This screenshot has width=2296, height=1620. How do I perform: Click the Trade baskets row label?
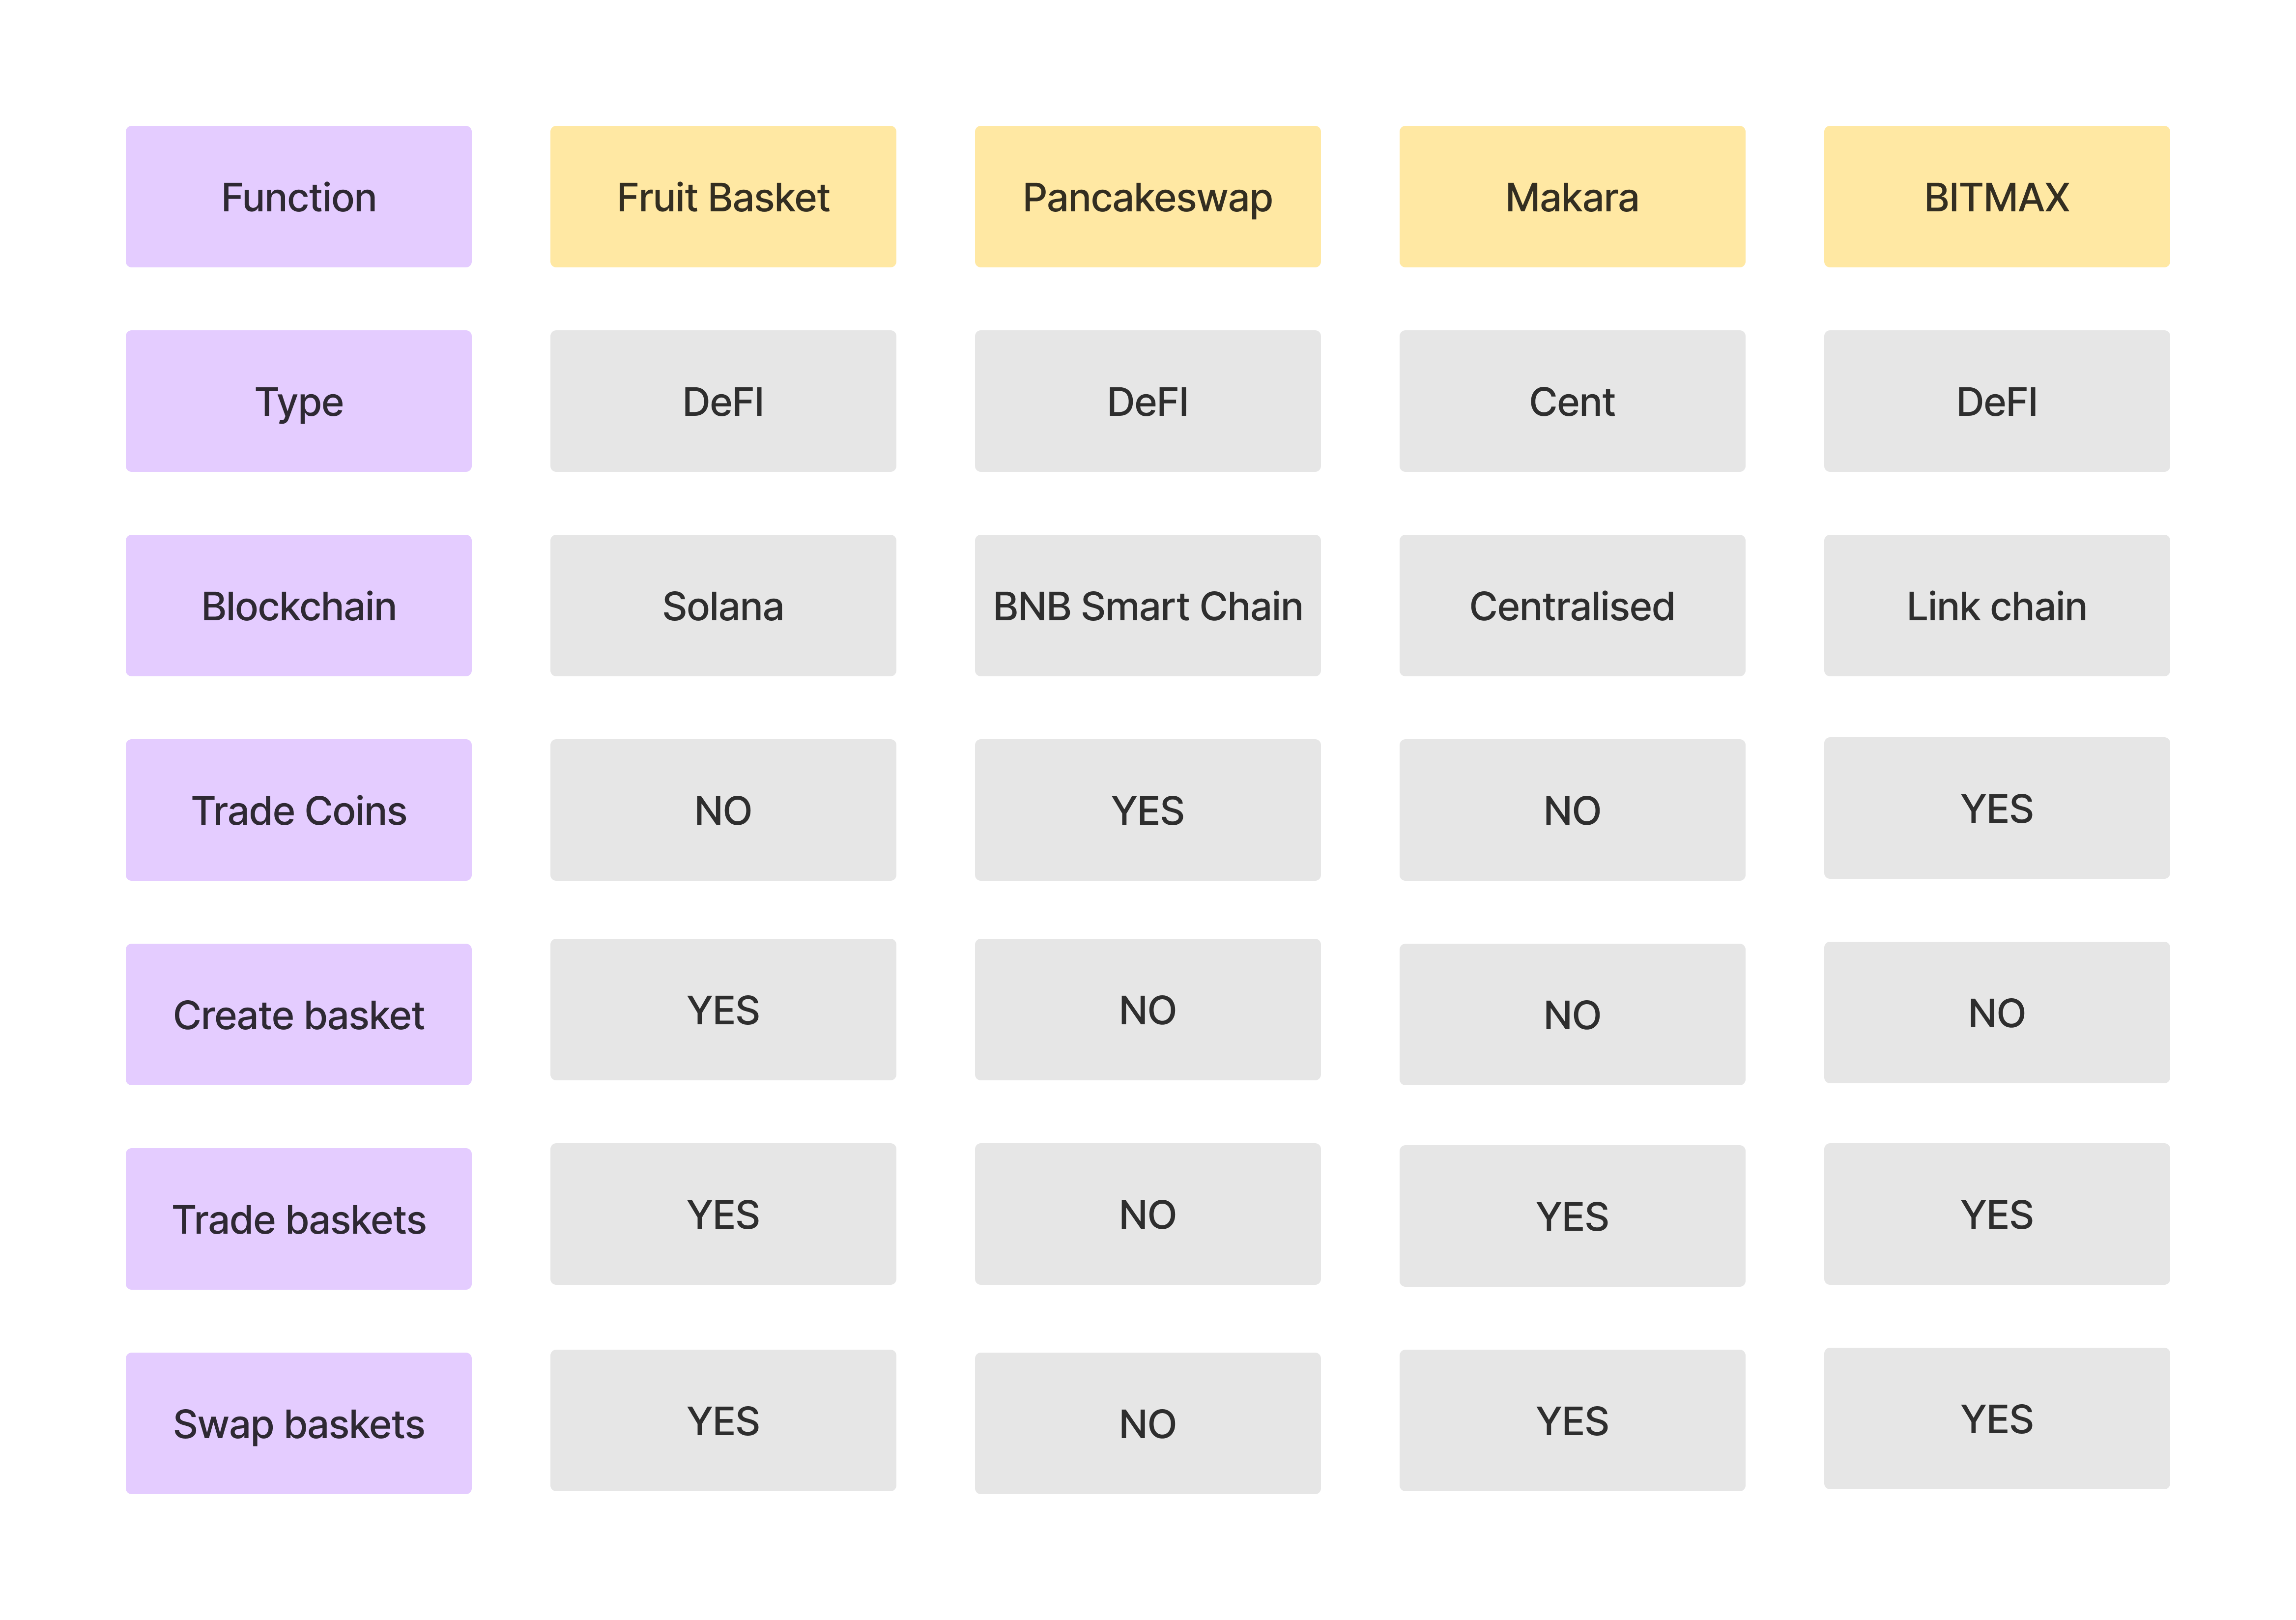click(x=298, y=1219)
